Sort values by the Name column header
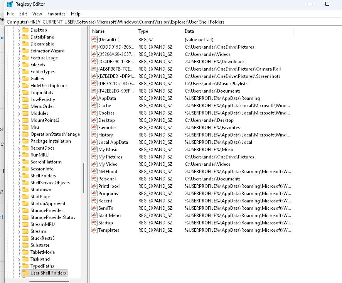Screen dimensions: 342x283 [113, 31]
